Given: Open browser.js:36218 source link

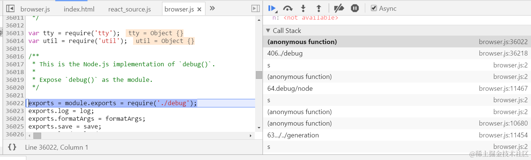Looking at the screenshot, I should (503, 53).
